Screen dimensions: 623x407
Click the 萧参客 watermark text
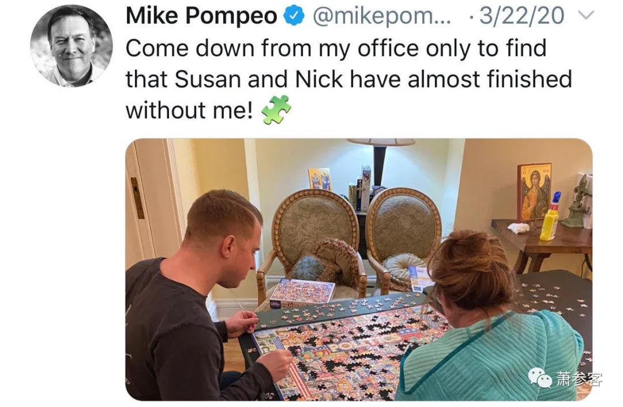coord(579,378)
